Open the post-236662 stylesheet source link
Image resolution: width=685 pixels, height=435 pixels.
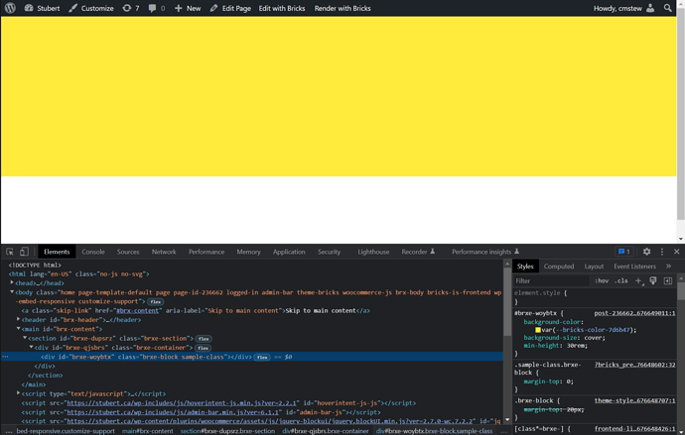click(634, 313)
